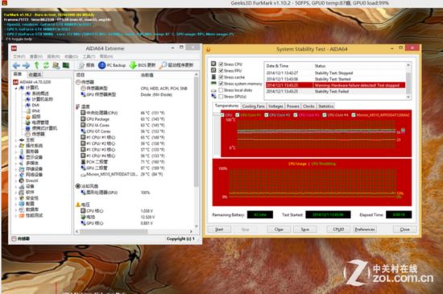Click the Stress GPU(s) icon
This screenshot has height=294, width=443.
[x=213, y=97]
